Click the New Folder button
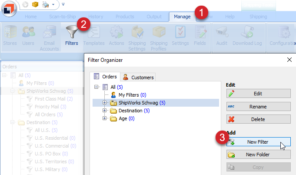Screen dimensions: 296x175 point(259,155)
